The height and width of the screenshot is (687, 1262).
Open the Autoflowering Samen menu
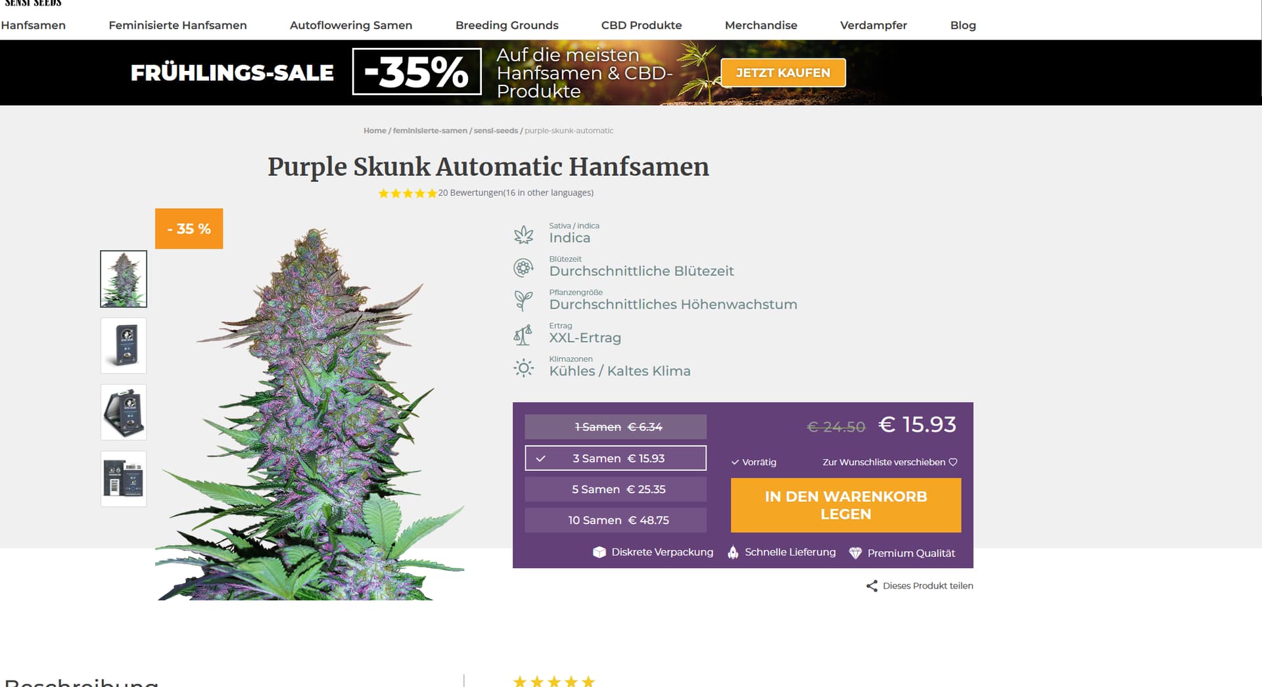pos(351,25)
